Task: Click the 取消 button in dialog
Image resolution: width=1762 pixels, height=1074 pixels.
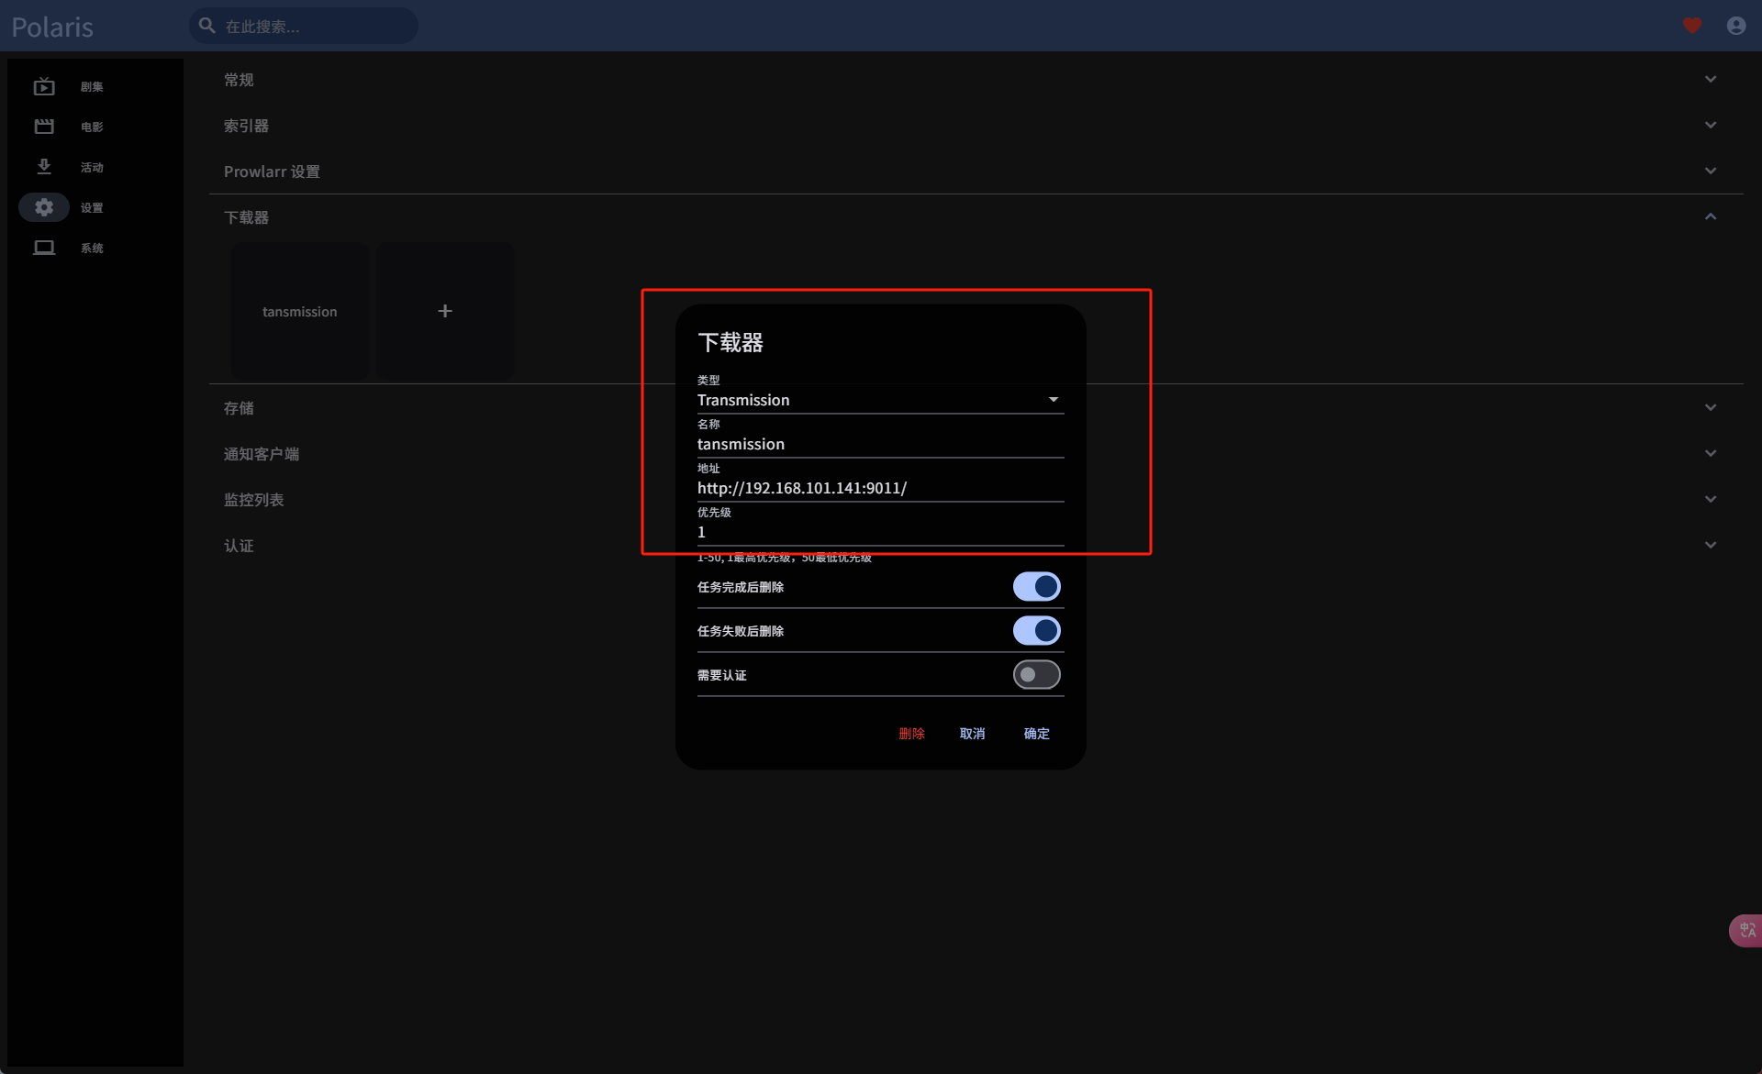Action: (972, 734)
